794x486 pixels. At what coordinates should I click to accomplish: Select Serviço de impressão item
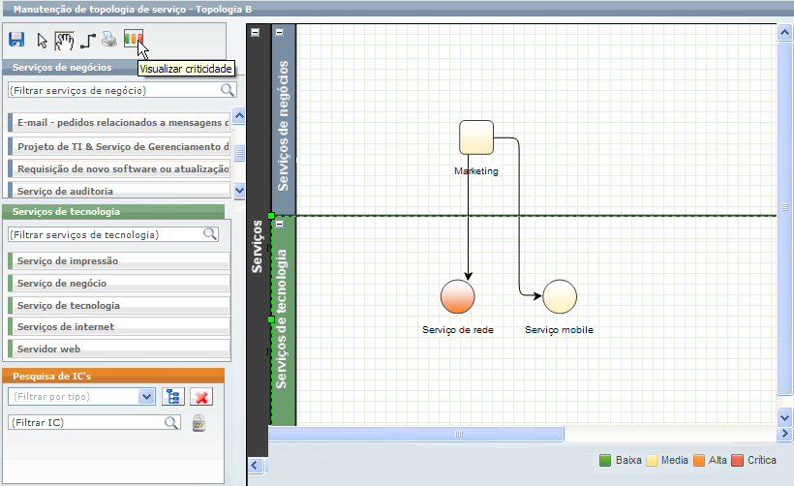(119, 260)
